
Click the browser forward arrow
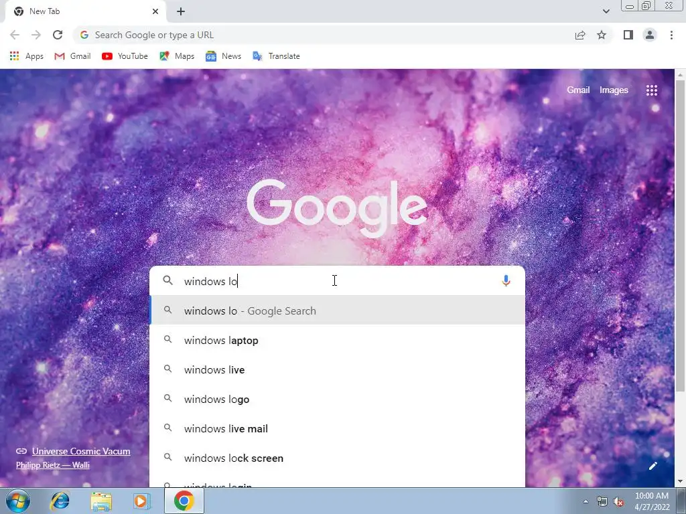[x=36, y=35]
